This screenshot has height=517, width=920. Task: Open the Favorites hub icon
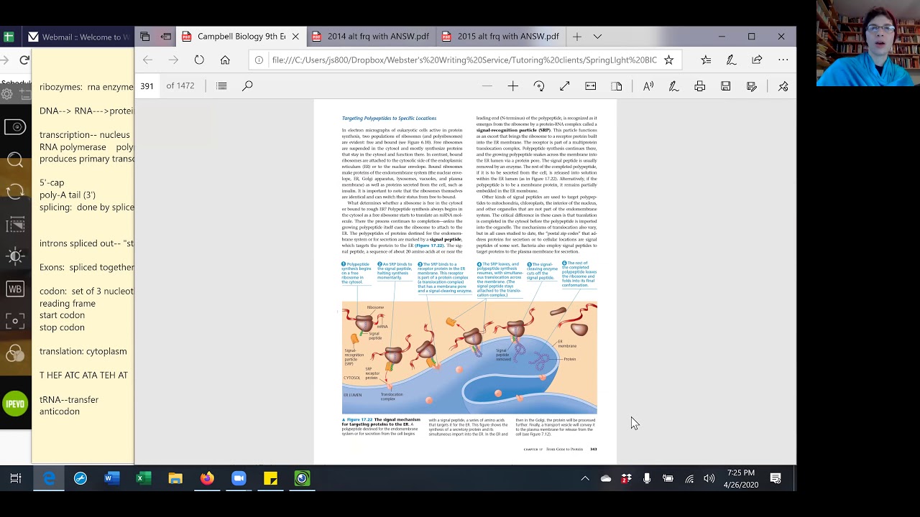click(x=706, y=60)
